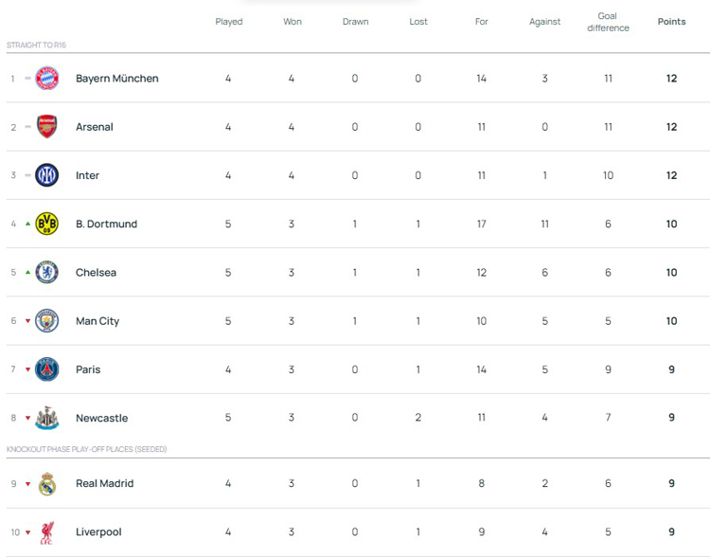The width and height of the screenshot is (710, 557).
Task: Click the red down arrow beside Man City
Action: 27,321
